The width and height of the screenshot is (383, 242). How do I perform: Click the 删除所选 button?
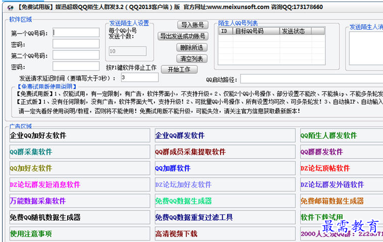(192, 47)
